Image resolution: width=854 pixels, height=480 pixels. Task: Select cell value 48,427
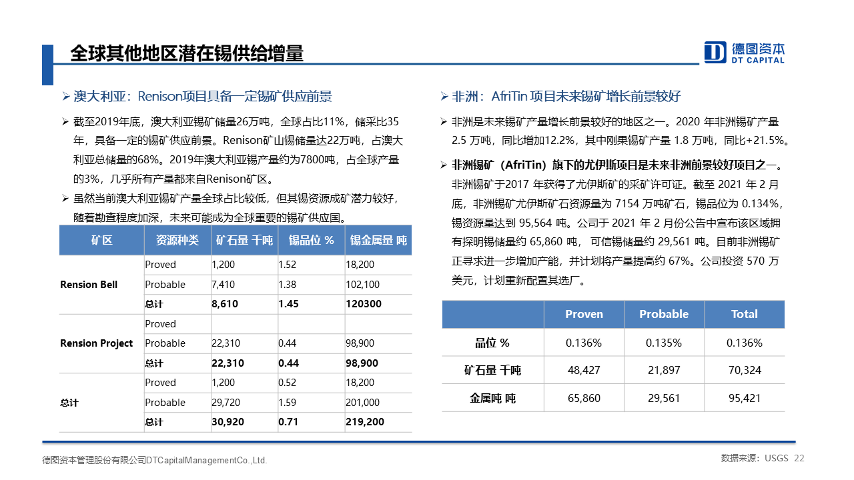(x=584, y=370)
